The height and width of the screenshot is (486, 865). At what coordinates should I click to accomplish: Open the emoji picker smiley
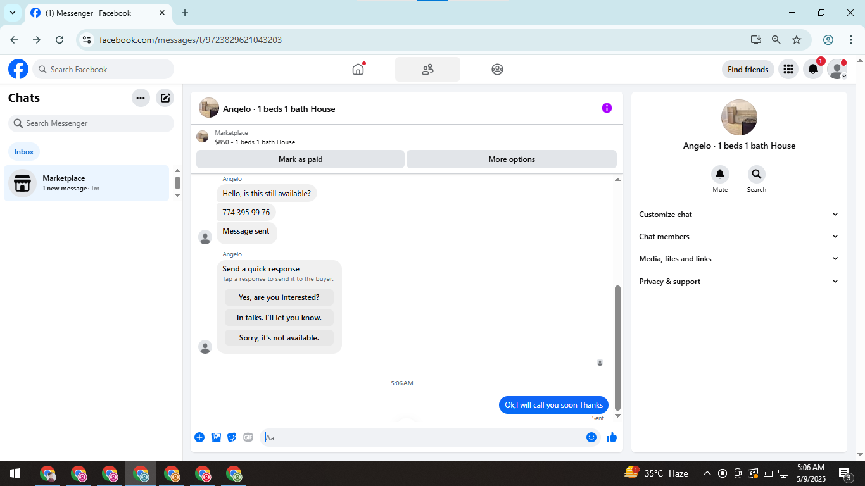coord(591,437)
